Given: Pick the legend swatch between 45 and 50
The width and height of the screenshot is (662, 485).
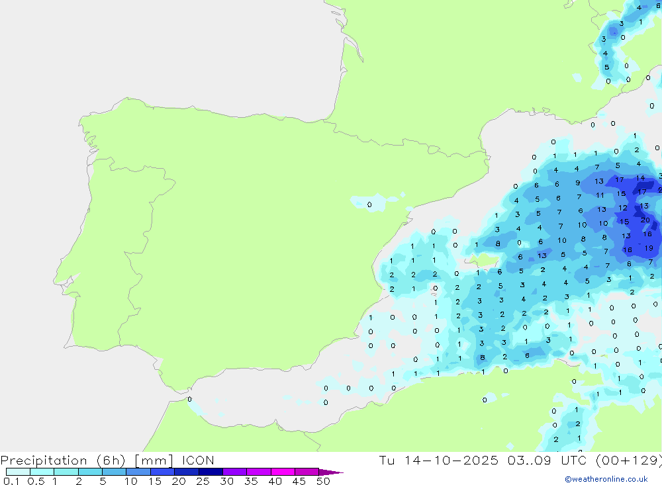Looking at the screenshot, I should 307,472.
